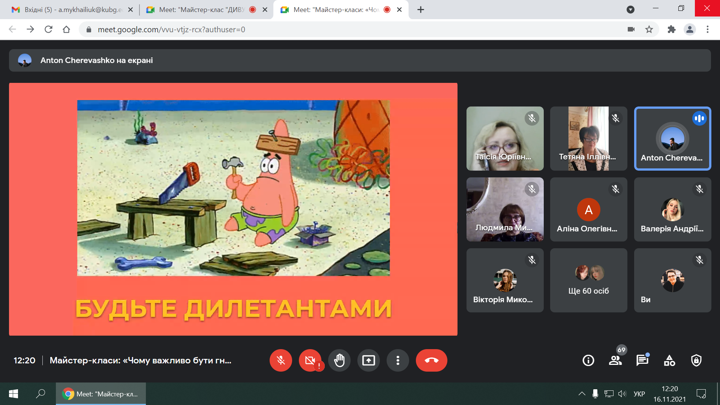Show participants list with 69 badge
Image resolution: width=720 pixels, height=405 pixels.
615,360
